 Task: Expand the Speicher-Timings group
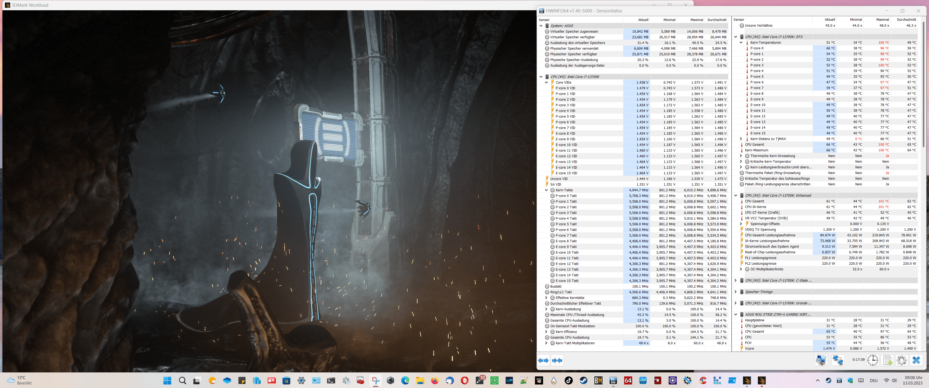click(x=736, y=292)
